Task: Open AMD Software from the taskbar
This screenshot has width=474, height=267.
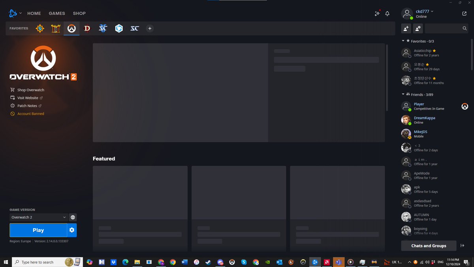Action: pyautogui.click(x=327, y=262)
